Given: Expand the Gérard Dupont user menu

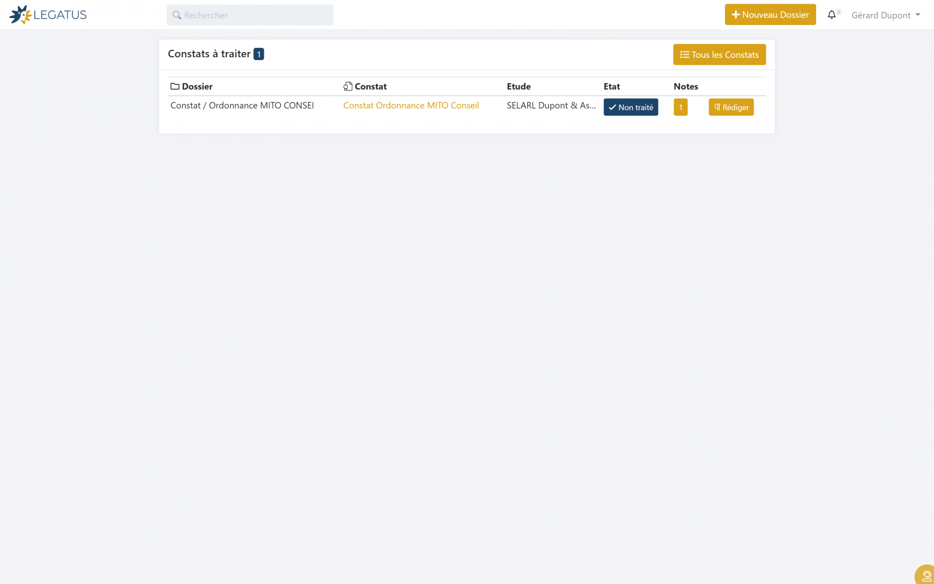Looking at the screenshot, I should tap(886, 15).
